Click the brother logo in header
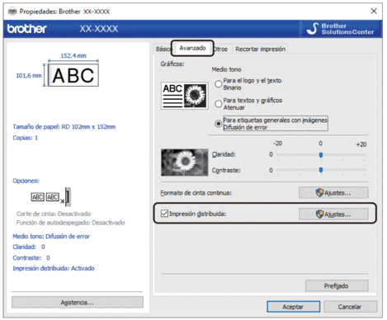 click(x=27, y=29)
